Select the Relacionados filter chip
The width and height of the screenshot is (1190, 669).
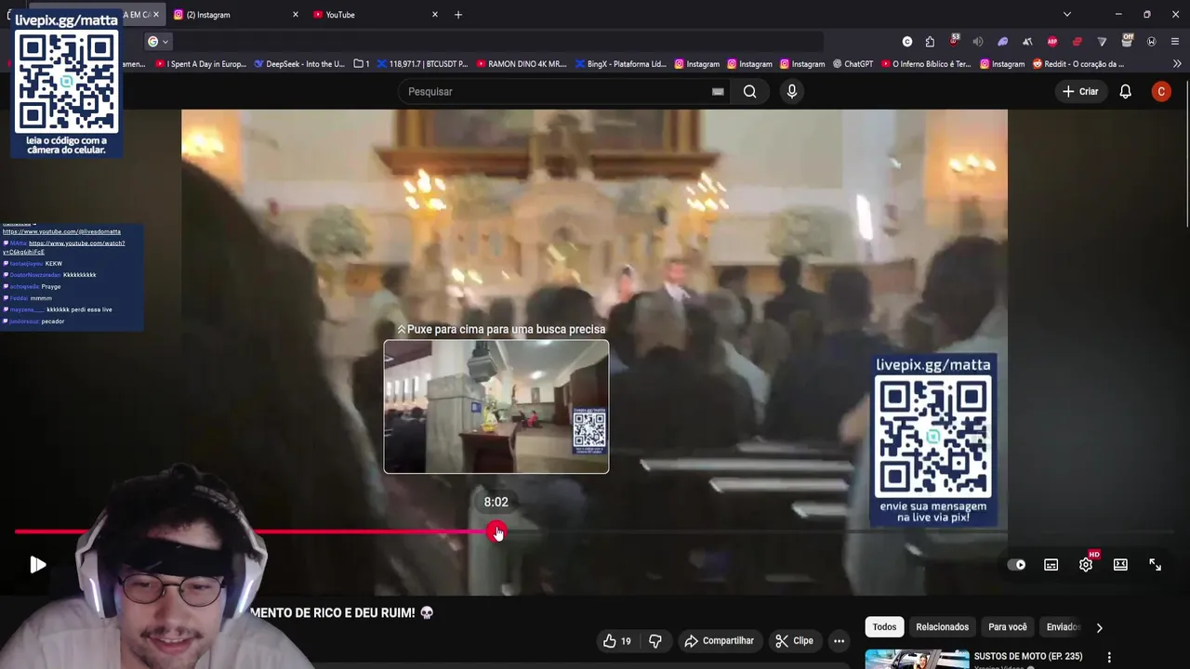[942, 627]
